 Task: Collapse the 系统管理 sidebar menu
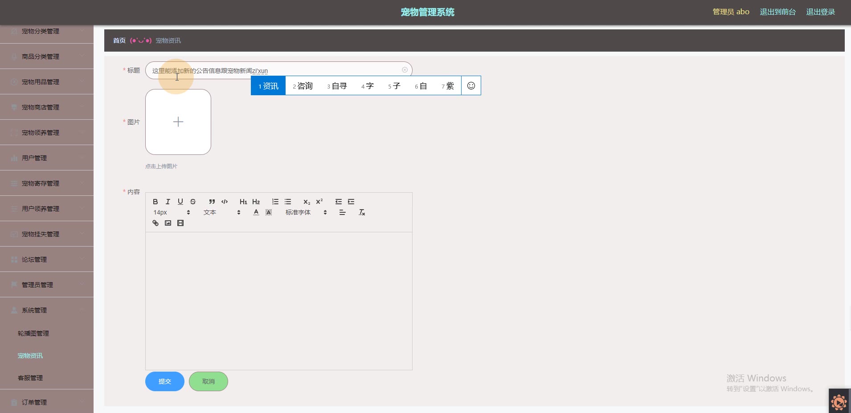pyautogui.click(x=47, y=310)
